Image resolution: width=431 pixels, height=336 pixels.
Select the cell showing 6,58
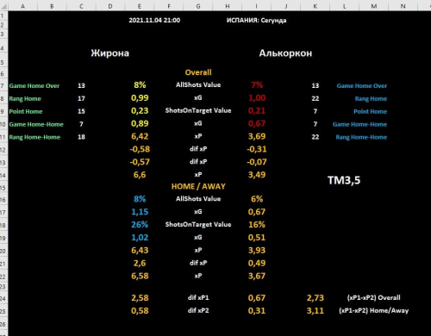(x=140, y=276)
